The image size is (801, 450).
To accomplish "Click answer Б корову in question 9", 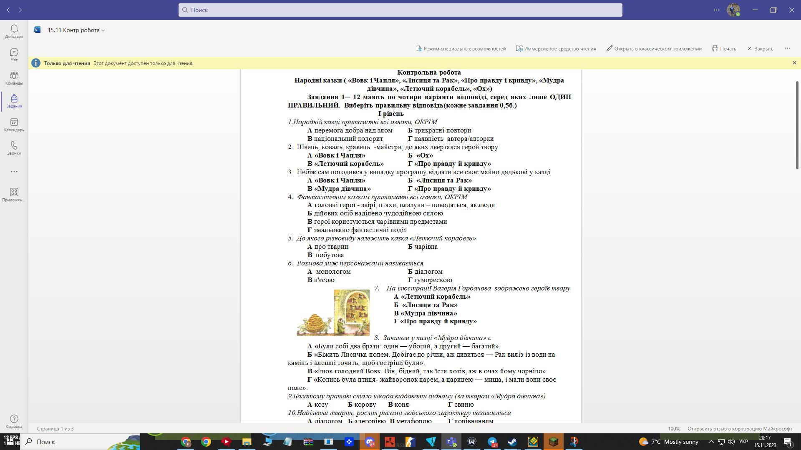I will click(362, 405).
